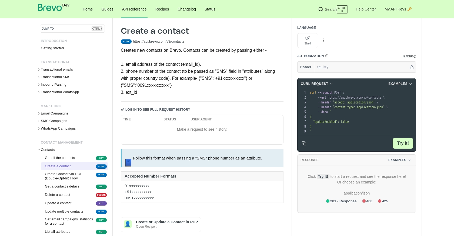Image resolution: width=454 pixels, height=236 pixels.
Task: Click the HEADER info icon
Action: coord(415,57)
